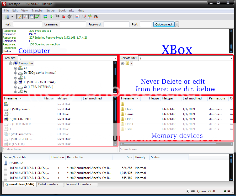Toggle the local directory tree display
Screen dimensions: 236x196
pos(25,17)
